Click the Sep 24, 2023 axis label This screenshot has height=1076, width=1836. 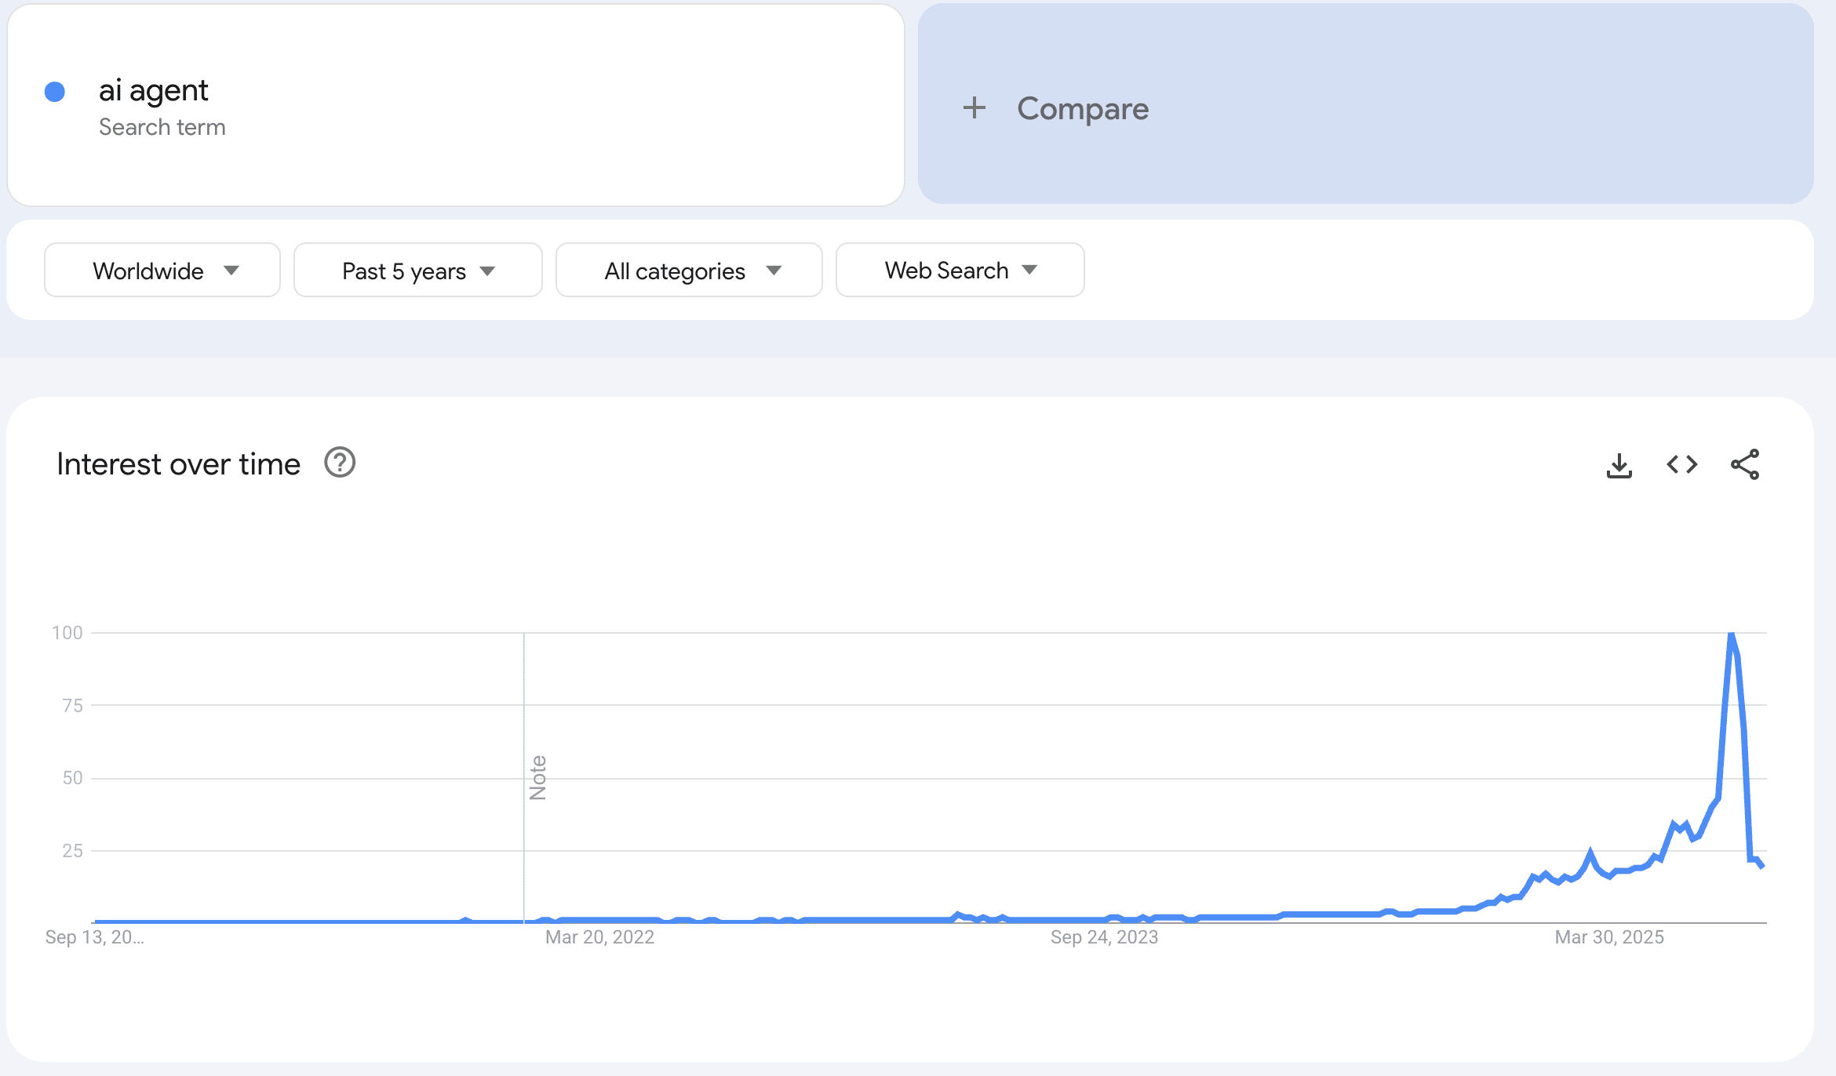(1104, 937)
